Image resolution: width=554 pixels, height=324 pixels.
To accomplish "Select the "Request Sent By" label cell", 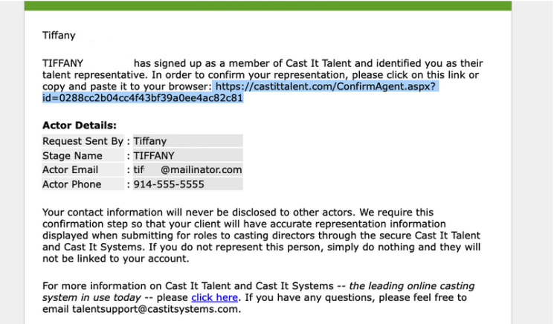I will pos(83,140).
